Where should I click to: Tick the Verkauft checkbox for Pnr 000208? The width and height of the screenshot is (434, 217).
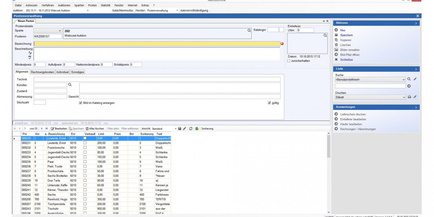coord(85,199)
